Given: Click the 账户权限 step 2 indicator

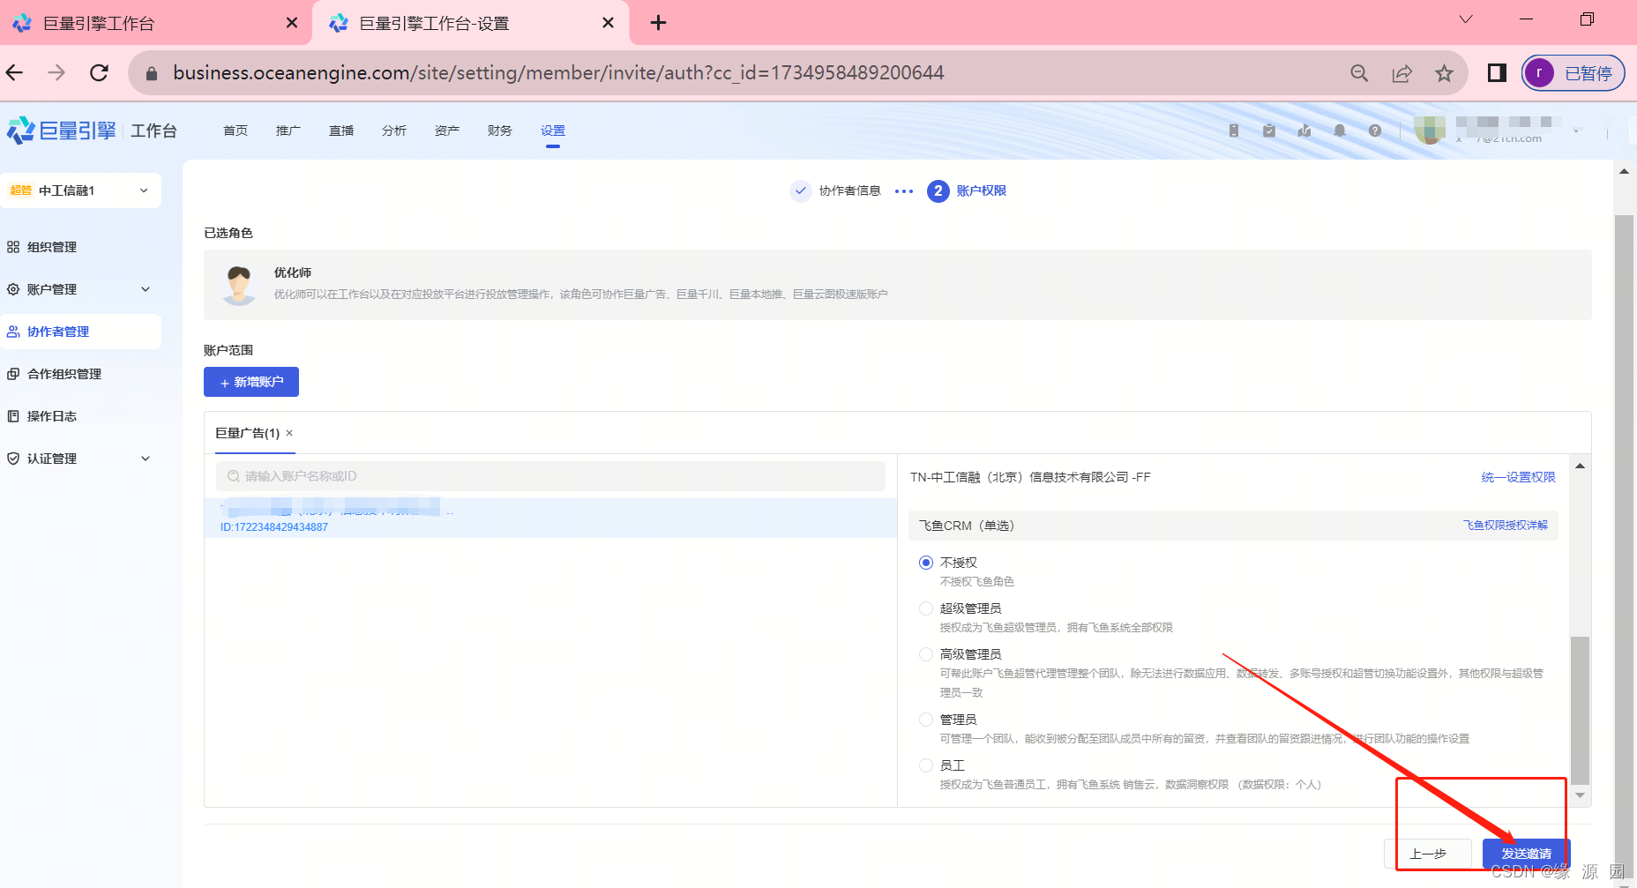Looking at the screenshot, I should [967, 190].
